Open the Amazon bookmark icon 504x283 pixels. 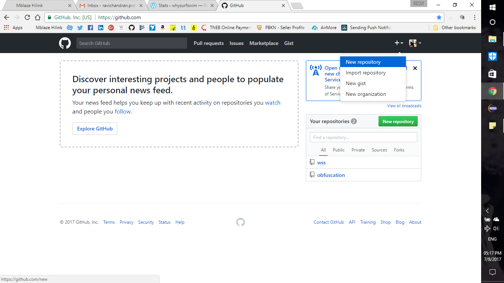[162, 28]
